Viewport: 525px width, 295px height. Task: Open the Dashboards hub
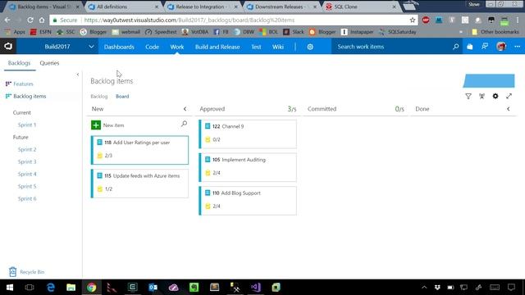coord(119,47)
